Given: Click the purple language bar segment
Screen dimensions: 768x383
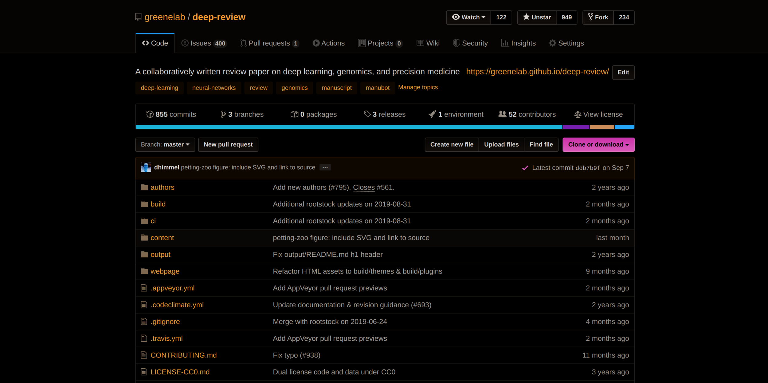Looking at the screenshot, I should (x=576, y=127).
